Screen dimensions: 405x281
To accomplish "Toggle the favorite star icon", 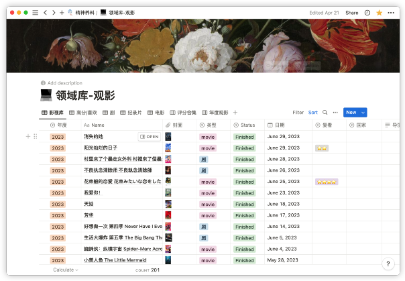I will pyautogui.click(x=379, y=13).
